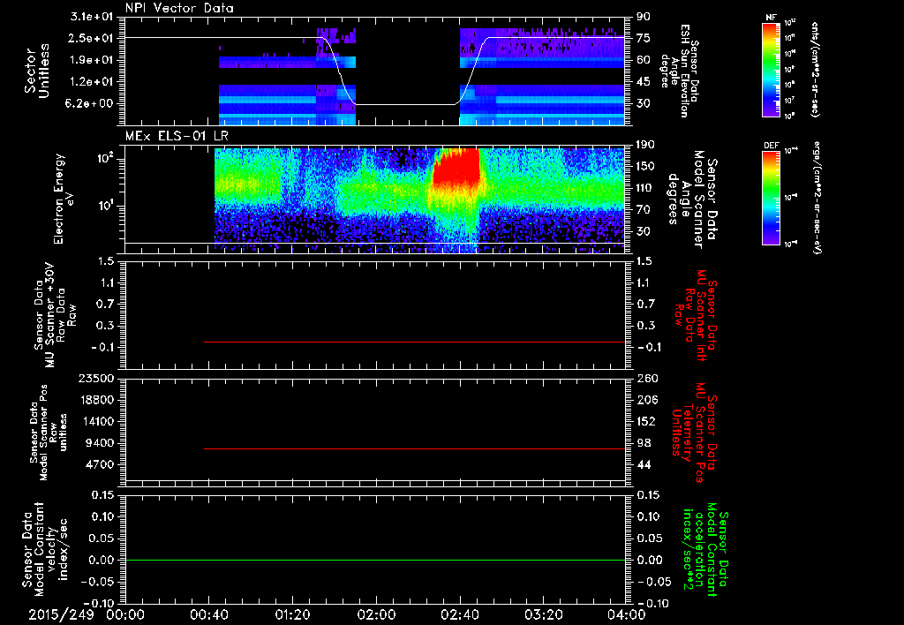Click the 'DEF' label above the color bar
The width and height of the screenshot is (904, 625).
771,146
